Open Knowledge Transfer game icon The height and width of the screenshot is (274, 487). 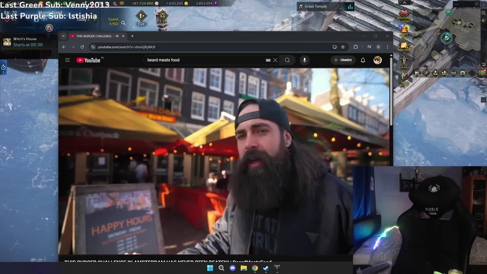(x=404, y=16)
